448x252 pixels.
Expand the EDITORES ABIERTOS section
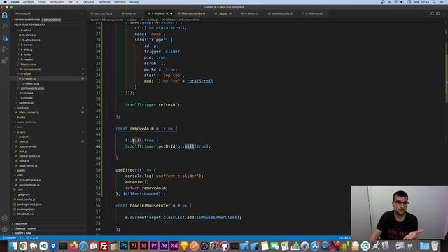pos(27,20)
